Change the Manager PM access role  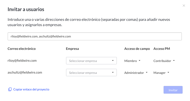[x=161, y=73]
